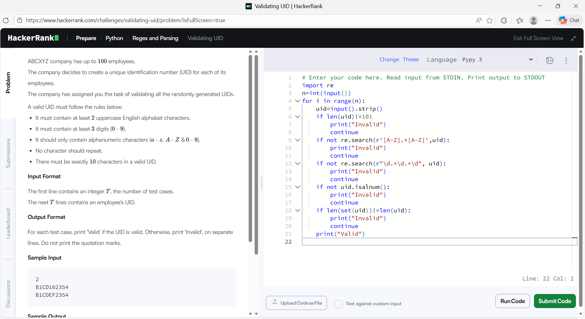This screenshot has height=319, width=585.
Task: Open the Pypy 3 language dropdown
Action: (498, 60)
